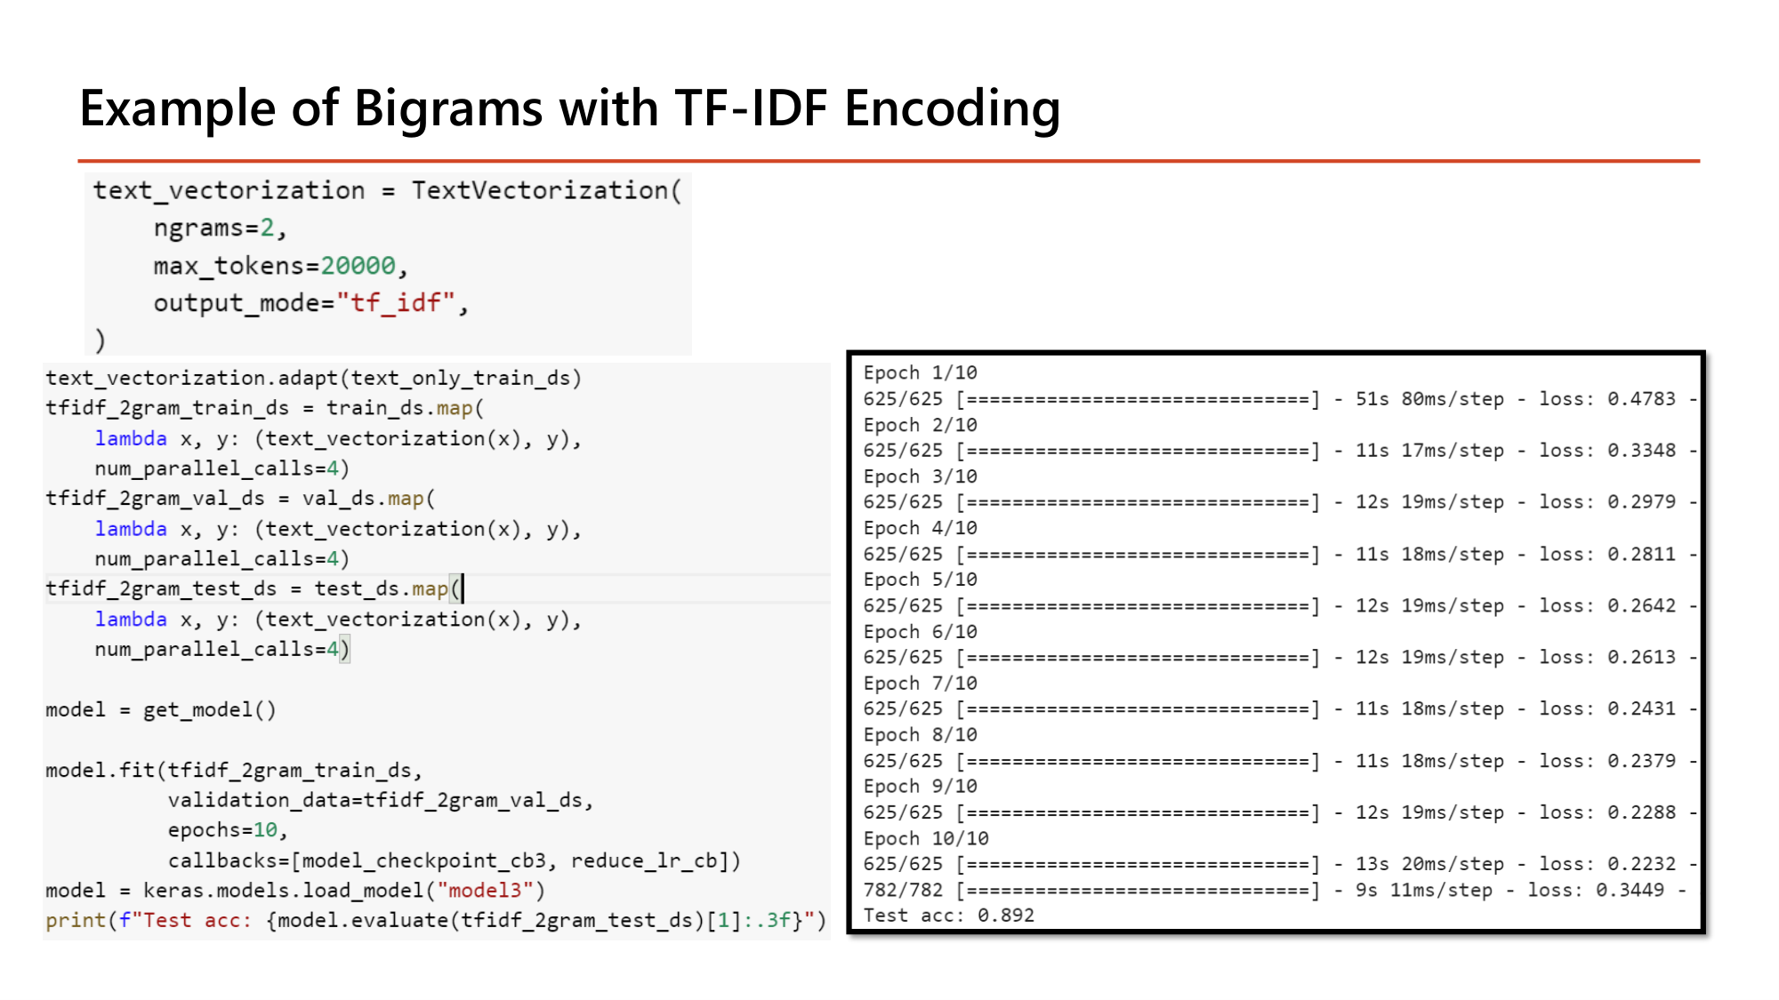Click the 'Epoch 4/10' output line
This screenshot has width=1779, height=1000.
pos(920,528)
